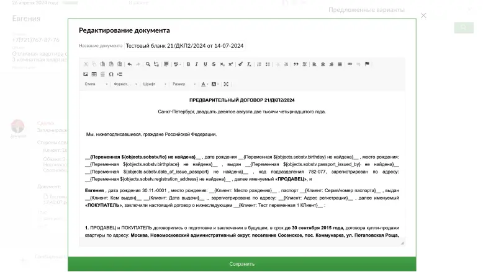Insert an anchor with the flag icon

pyautogui.click(x=367, y=64)
